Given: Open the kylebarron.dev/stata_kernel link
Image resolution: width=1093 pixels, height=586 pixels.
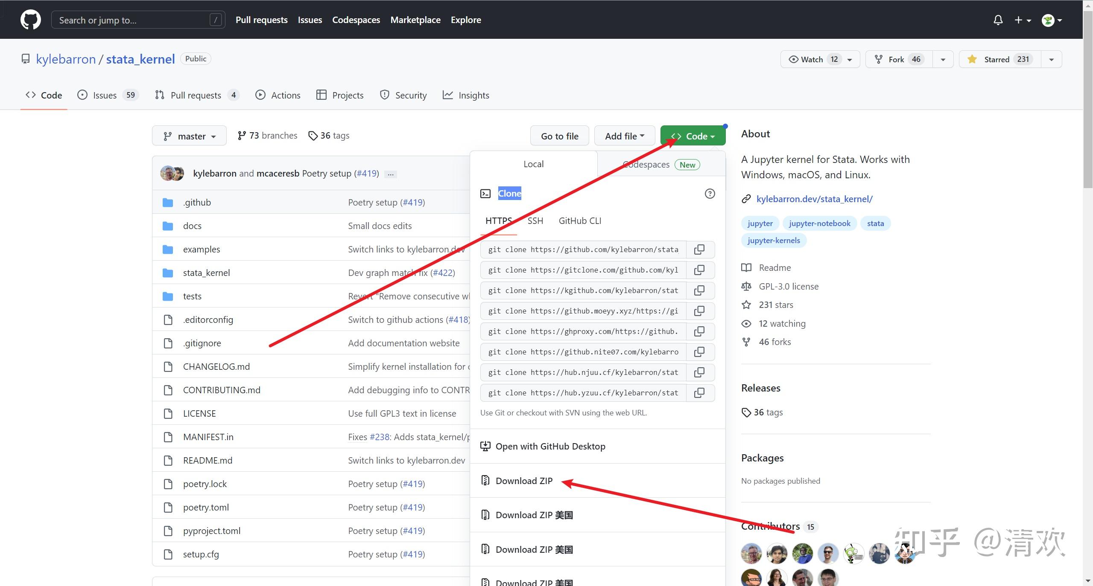Looking at the screenshot, I should click(x=814, y=199).
